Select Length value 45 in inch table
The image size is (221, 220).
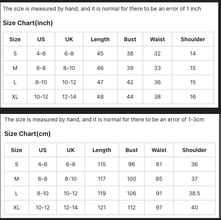pyautogui.click(x=100, y=53)
